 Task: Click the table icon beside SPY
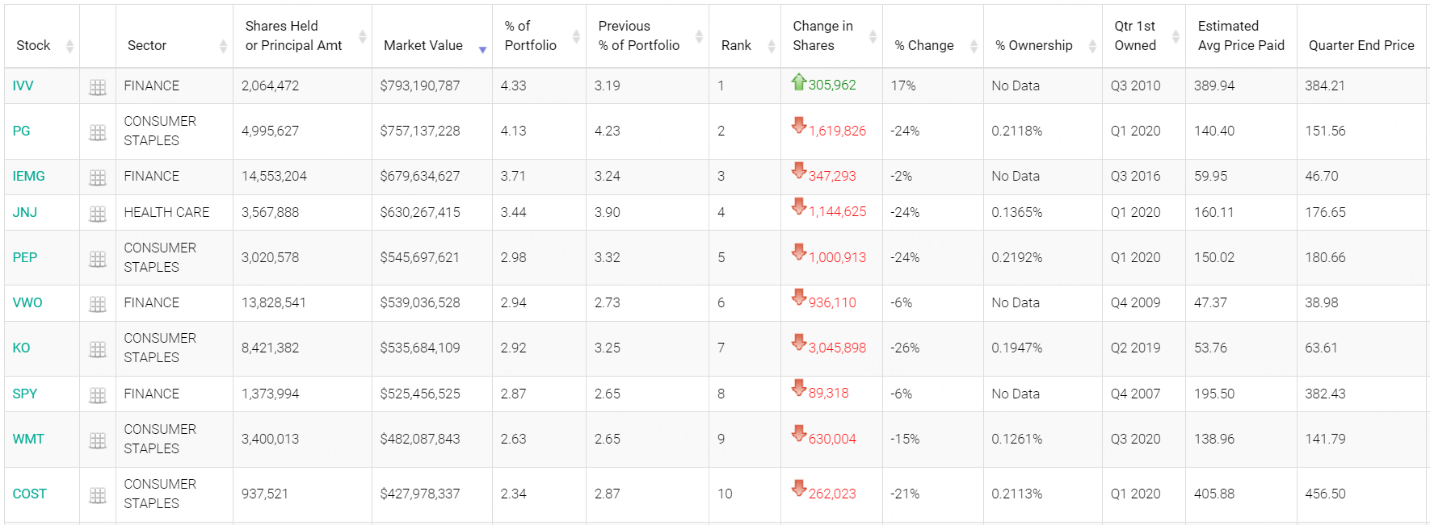click(x=98, y=395)
